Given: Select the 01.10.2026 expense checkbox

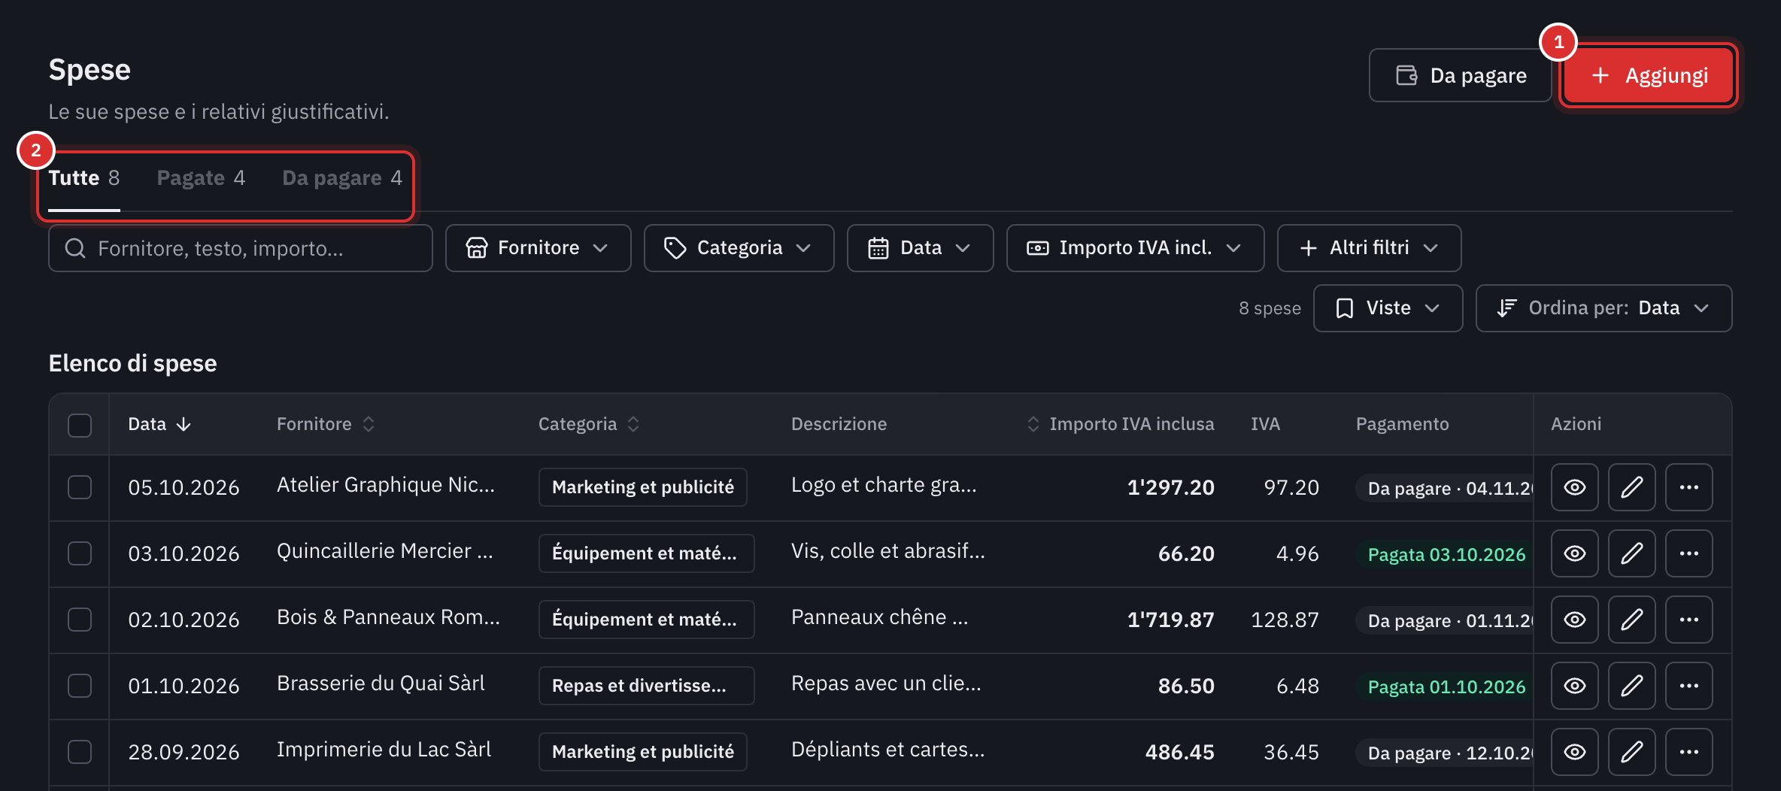Looking at the screenshot, I should [x=80, y=686].
